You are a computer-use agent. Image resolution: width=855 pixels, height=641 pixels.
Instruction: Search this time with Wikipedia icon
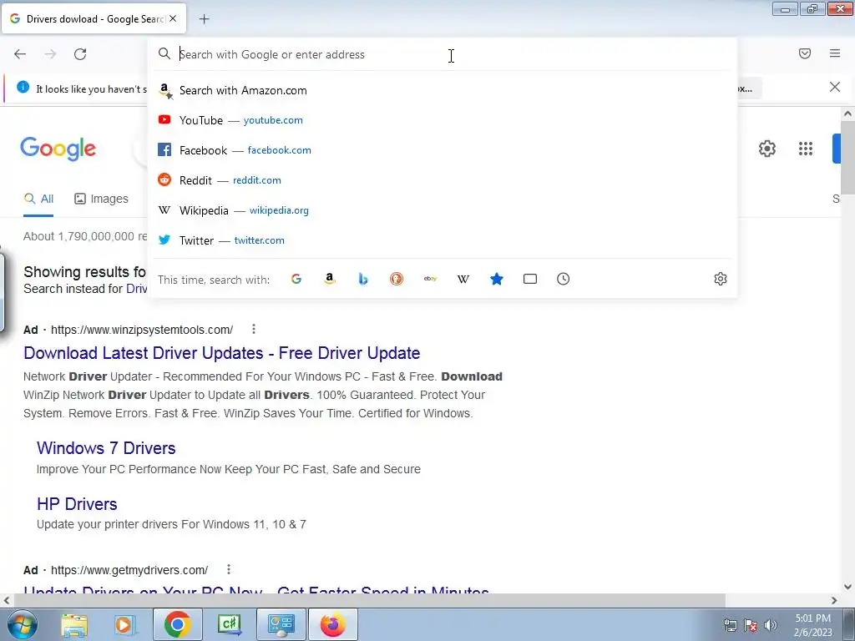pos(463,279)
